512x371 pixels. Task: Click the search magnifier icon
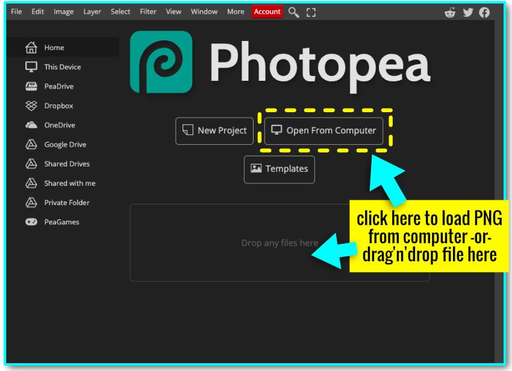click(x=293, y=13)
